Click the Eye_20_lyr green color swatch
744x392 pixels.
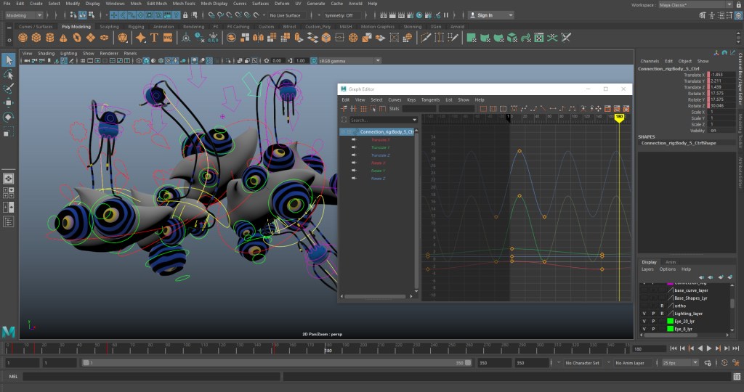pos(669,321)
